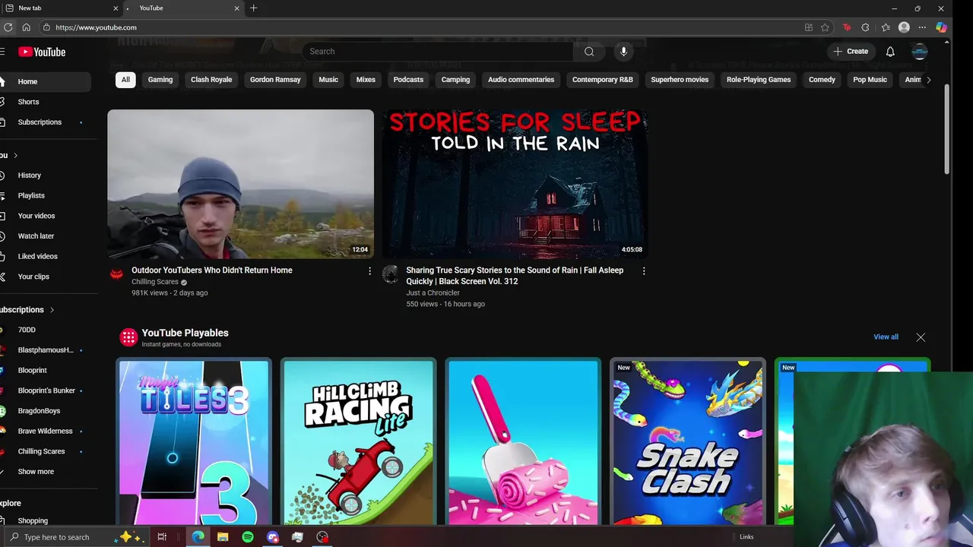Open the YouTube account avatar menu

(x=920, y=52)
